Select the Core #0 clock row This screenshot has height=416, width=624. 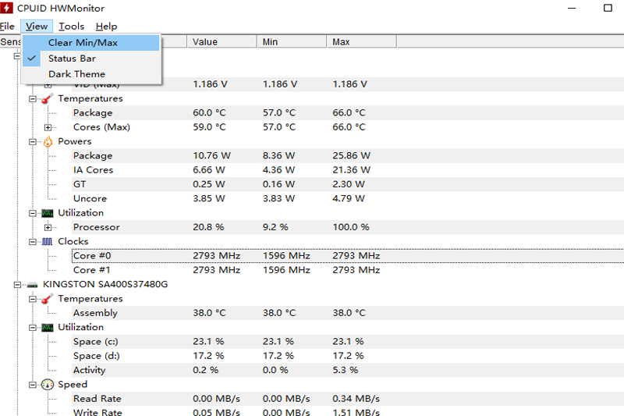tap(348, 256)
